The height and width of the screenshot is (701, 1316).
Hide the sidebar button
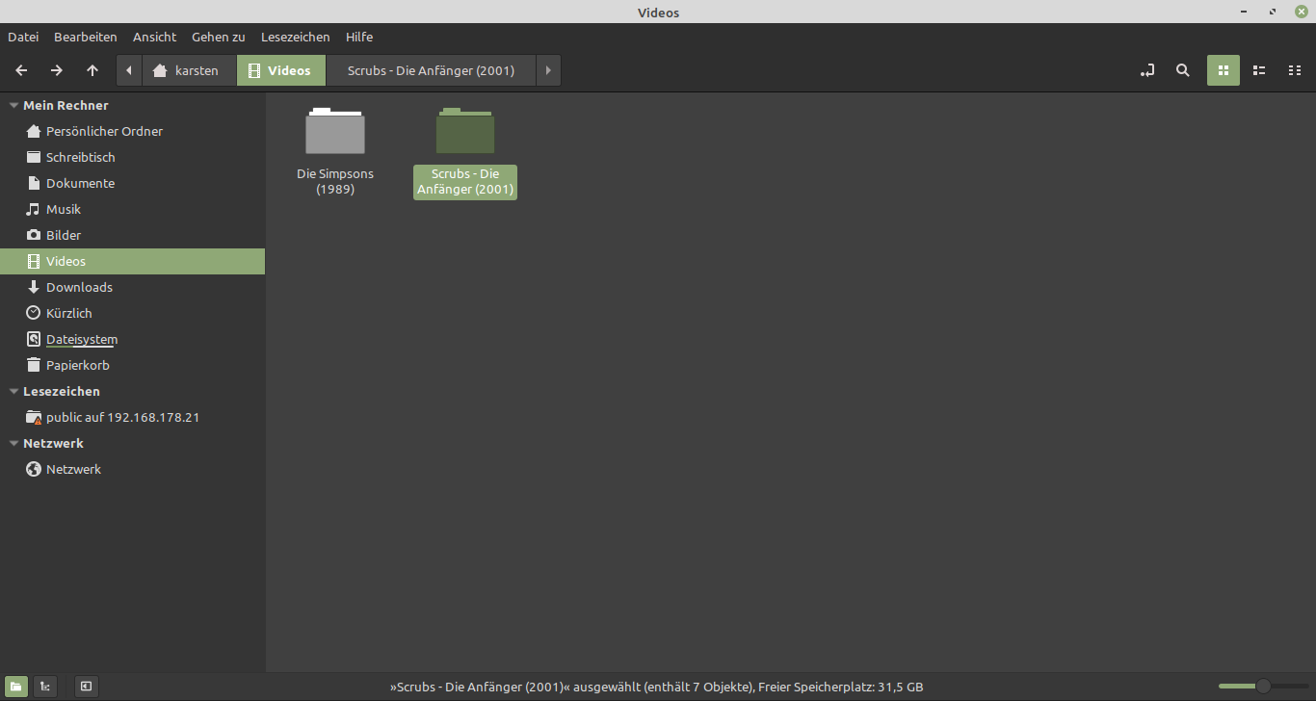pyautogui.click(x=86, y=687)
